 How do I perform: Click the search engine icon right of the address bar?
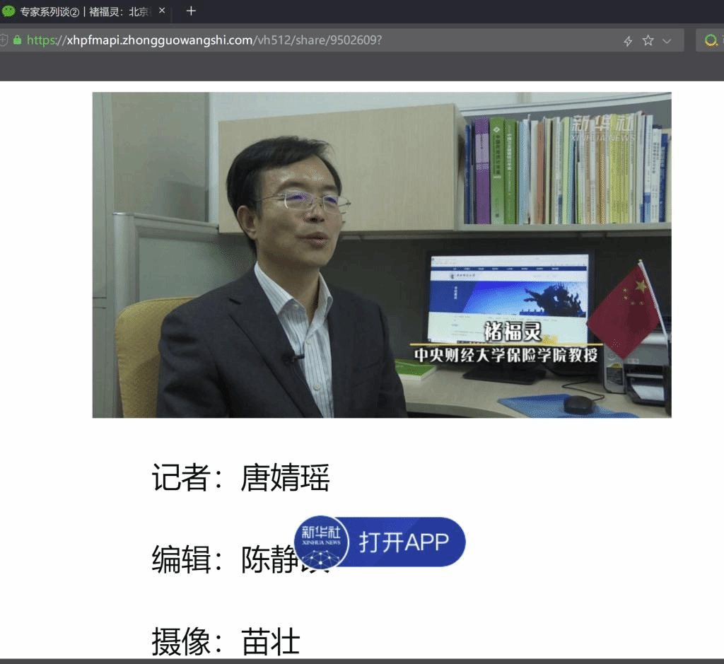711,41
